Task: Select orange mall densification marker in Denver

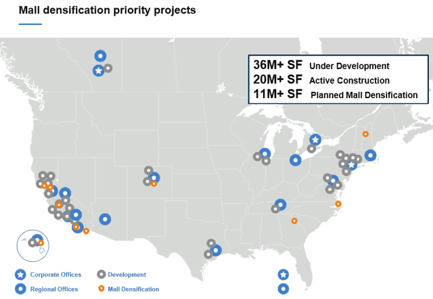Action: tap(154, 183)
